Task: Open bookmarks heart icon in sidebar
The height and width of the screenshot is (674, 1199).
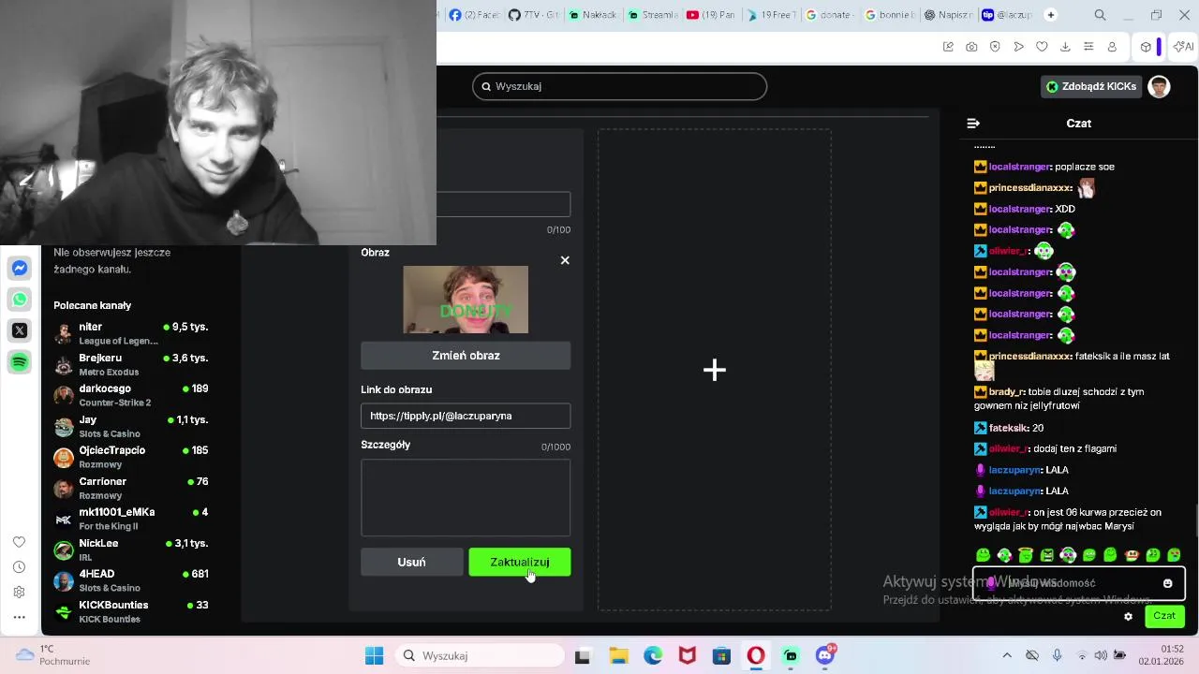Action: (x=19, y=542)
